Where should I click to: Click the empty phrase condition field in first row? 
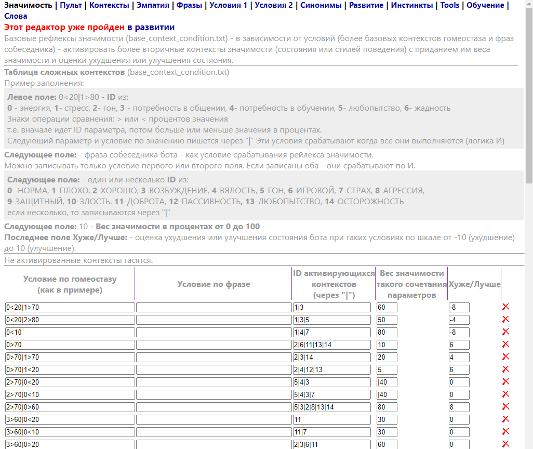point(214,308)
